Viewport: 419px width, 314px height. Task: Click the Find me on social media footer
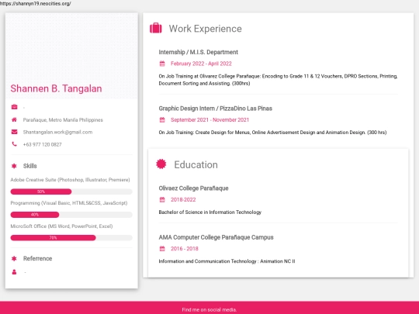[x=209, y=309]
